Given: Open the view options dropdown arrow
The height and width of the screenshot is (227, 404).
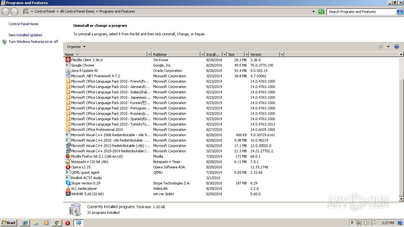Looking at the screenshot, I should click(388, 47).
